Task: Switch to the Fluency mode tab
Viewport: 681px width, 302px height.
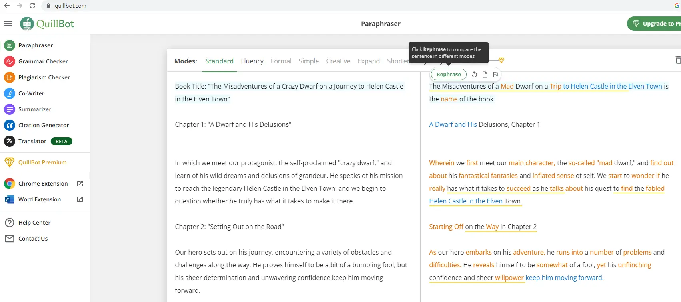Action: coord(252,61)
